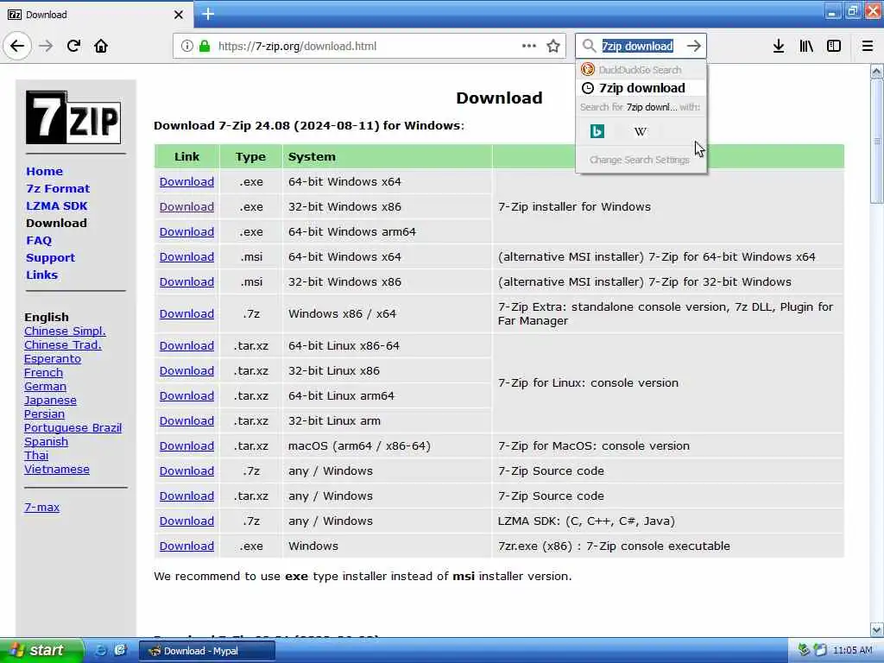
Task: Download the .msi for 64-bit Windows x64
Action: tap(186, 257)
